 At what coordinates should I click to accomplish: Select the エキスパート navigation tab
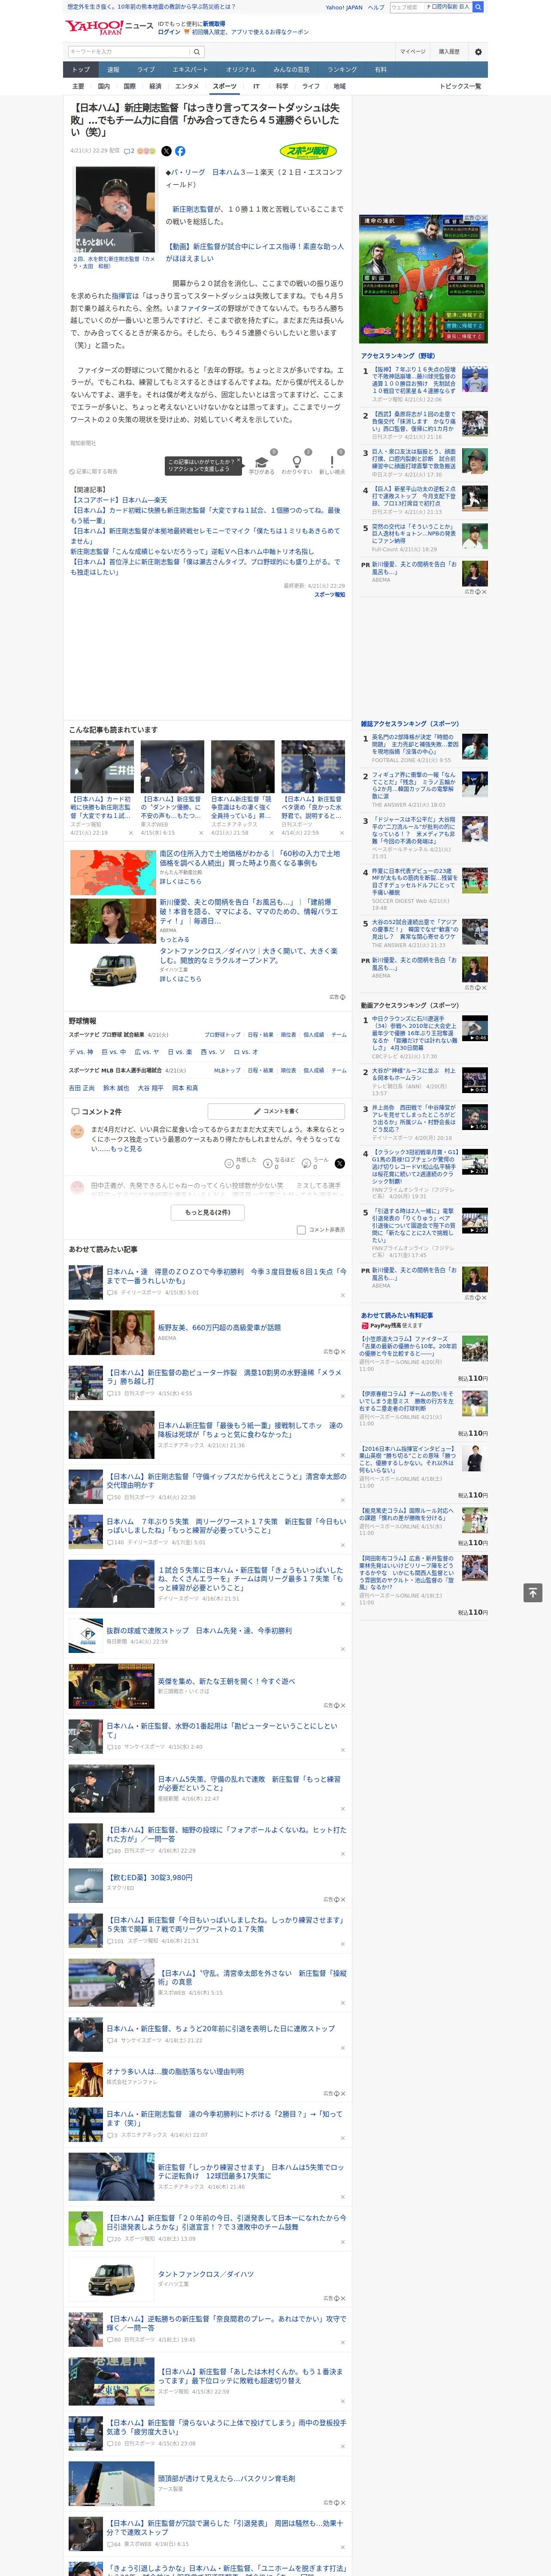[x=190, y=70]
